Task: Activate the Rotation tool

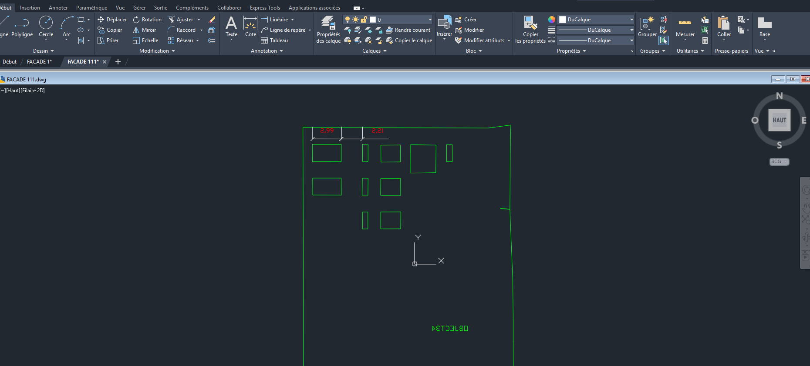Action: point(147,20)
